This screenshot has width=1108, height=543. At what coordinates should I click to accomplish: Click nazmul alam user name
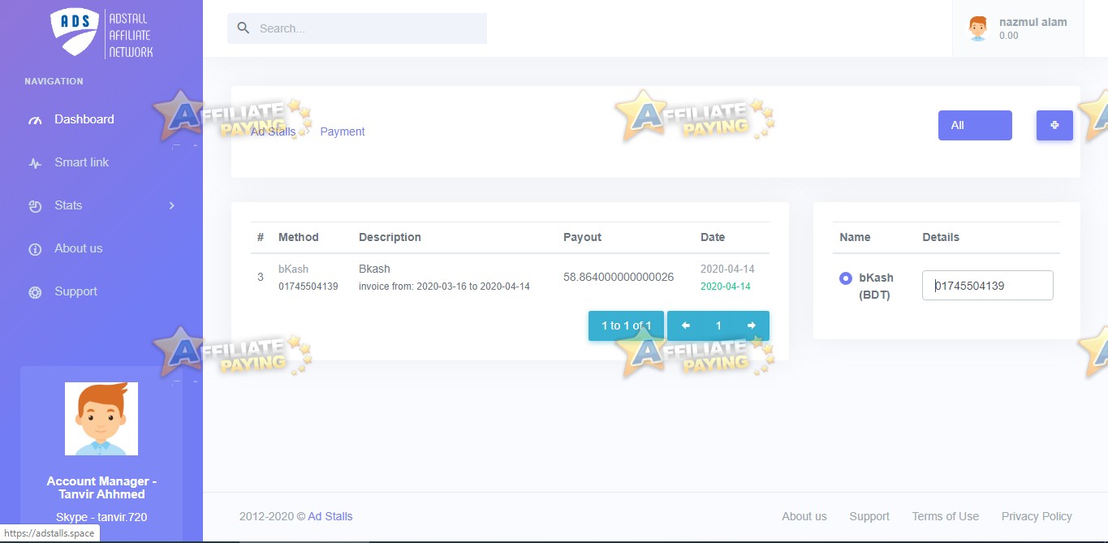[1033, 22]
